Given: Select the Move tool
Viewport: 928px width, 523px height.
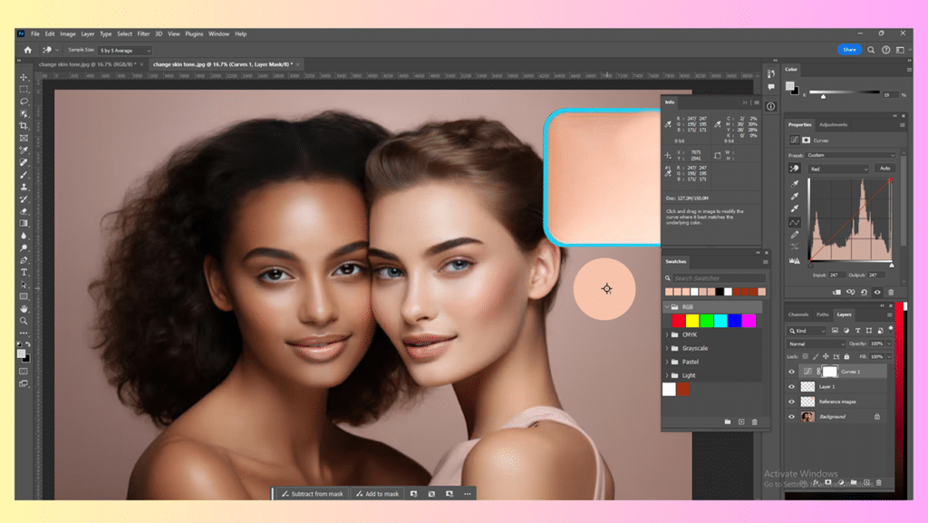Looking at the screenshot, I should click(x=23, y=77).
